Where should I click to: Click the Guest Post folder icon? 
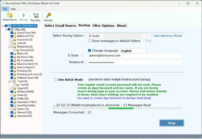(x=15, y=33)
